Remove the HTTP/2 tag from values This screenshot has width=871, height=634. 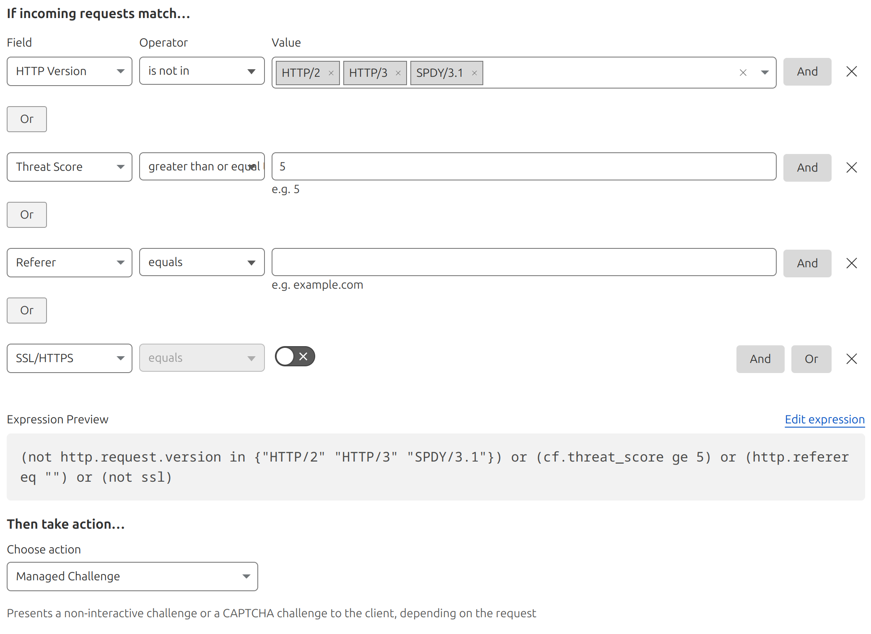(x=331, y=73)
